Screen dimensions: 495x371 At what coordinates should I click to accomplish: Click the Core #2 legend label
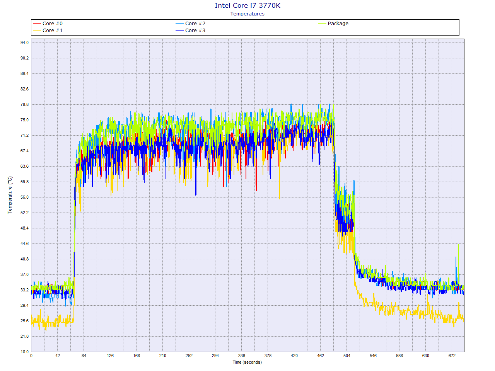[195, 24]
